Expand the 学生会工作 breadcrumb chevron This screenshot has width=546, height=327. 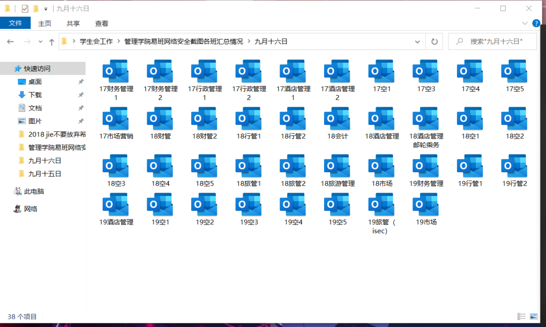click(118, 41)
